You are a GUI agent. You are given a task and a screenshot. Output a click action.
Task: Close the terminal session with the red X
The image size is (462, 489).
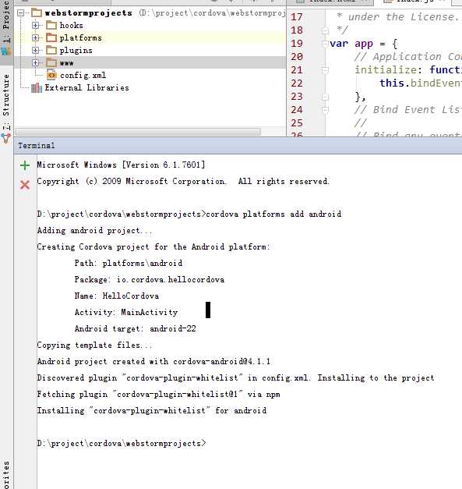pyautogui.click(x=25, y=185)
